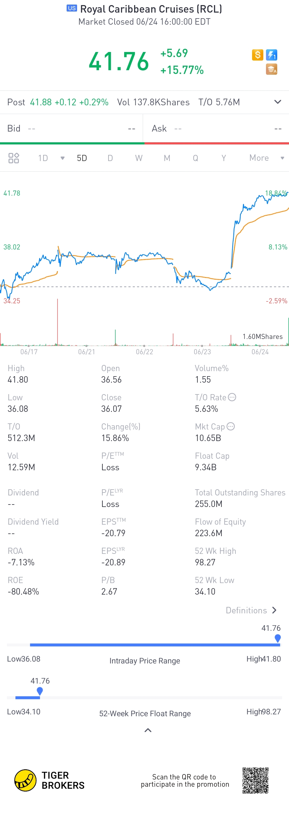Select the W weekly chart tab

pos(138,158)
